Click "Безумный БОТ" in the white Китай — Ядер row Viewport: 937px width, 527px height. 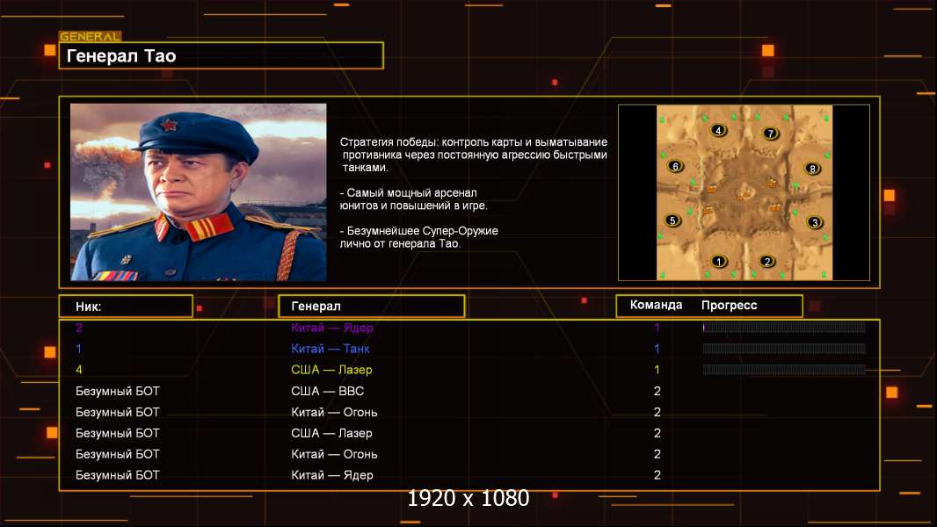(x=118, y=475)
